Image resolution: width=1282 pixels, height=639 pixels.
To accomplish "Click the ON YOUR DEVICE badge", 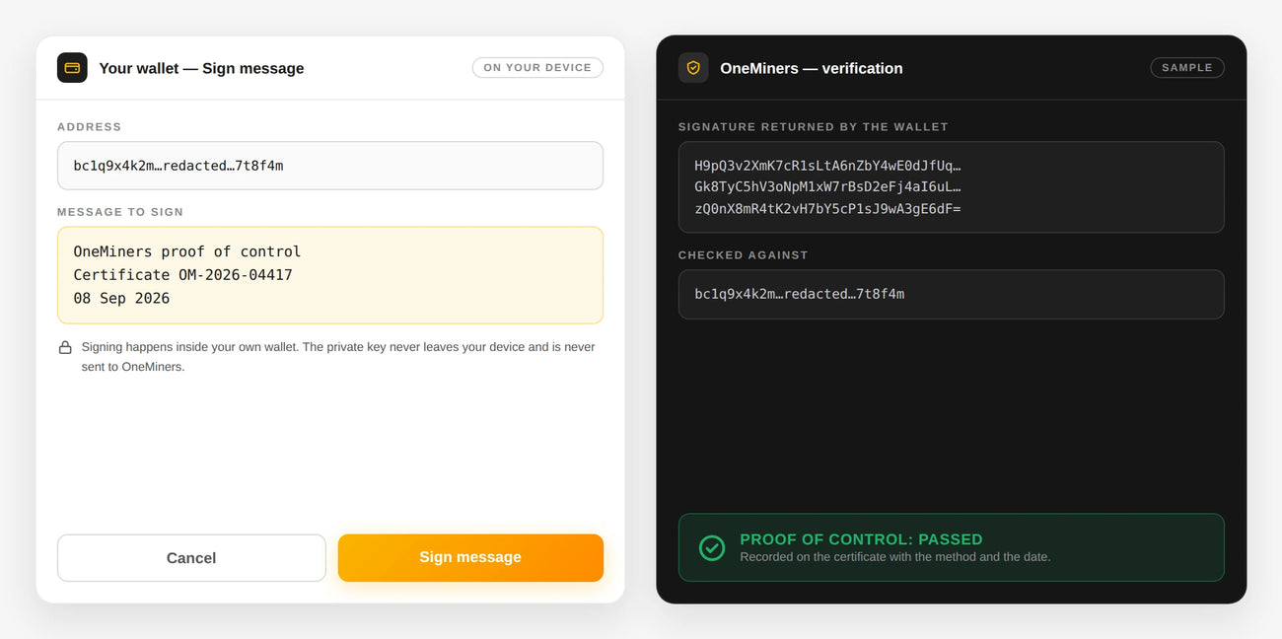I will [x=537, y=68].
